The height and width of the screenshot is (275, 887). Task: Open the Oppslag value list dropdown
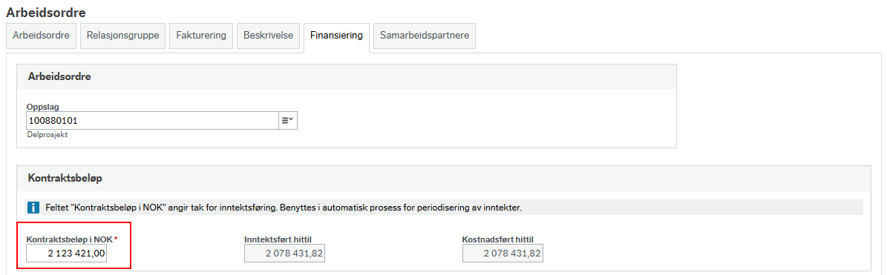click(288, 120)
